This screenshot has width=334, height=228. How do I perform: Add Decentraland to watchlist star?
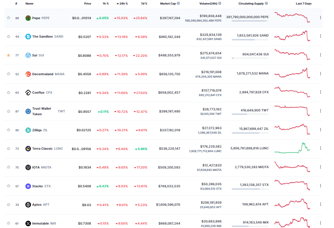click(8, 74)
